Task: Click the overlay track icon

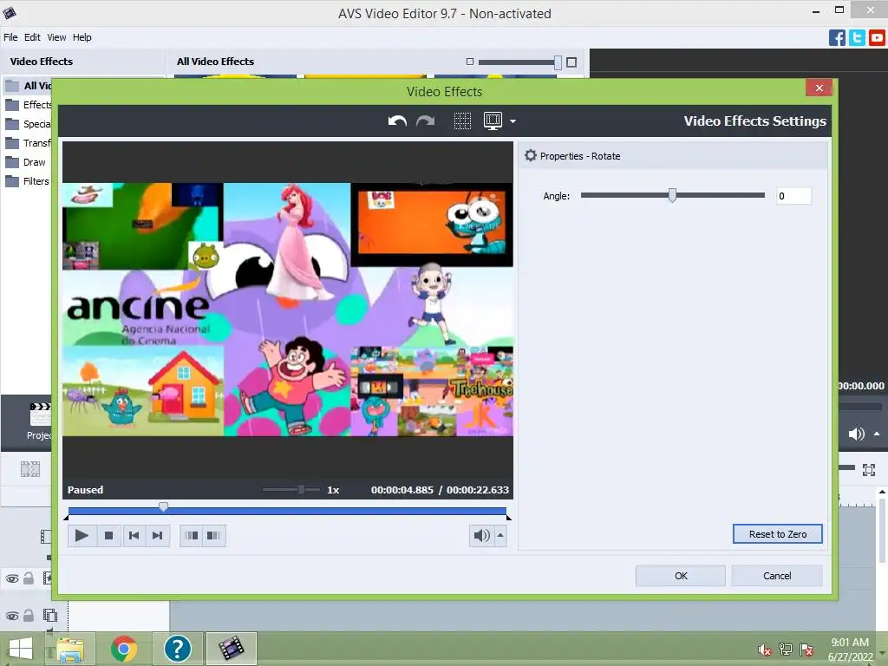Action: click(49, 615)
